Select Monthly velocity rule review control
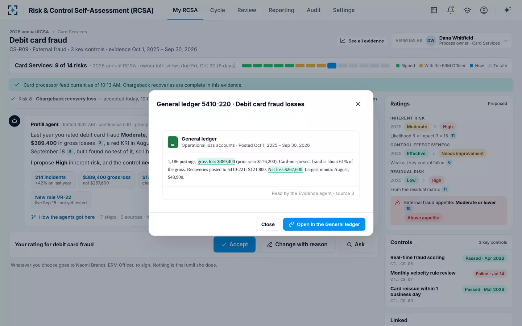The height and width of the screenshot is (326, 522). [448, 276]
